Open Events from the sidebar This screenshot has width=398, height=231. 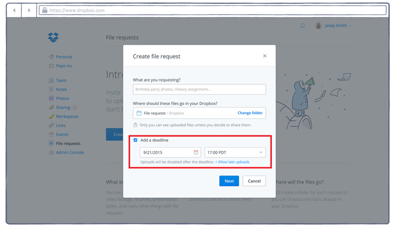click(x=62, y=134)
